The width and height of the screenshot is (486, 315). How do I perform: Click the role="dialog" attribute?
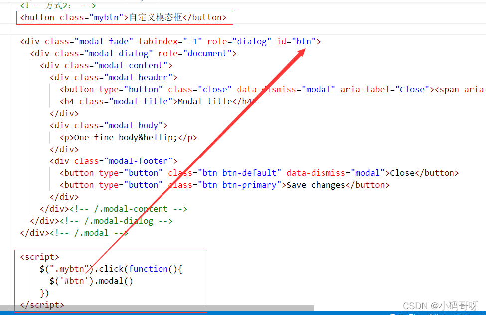point(239,41)
